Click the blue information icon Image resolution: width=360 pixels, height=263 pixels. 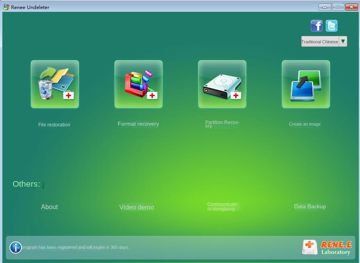click(16, 247)
